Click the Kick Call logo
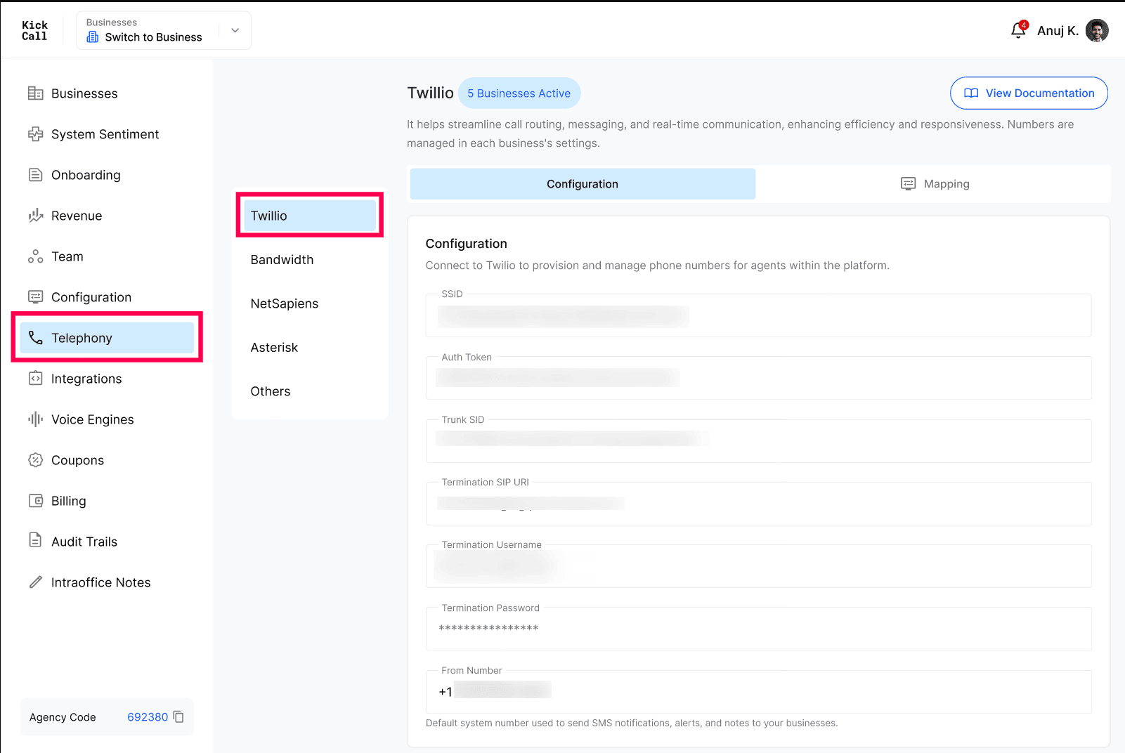Screen dimensions: 1125x753 click(x=34, y=31)
